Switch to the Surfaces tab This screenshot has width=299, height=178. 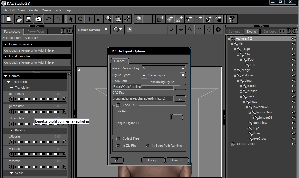pos(270,32)
